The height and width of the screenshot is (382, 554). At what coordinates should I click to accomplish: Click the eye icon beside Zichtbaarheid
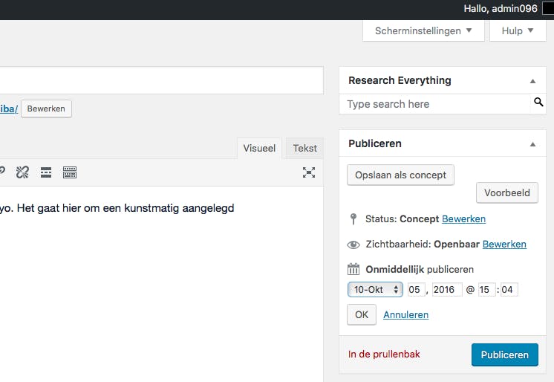(x=353, y=245)
